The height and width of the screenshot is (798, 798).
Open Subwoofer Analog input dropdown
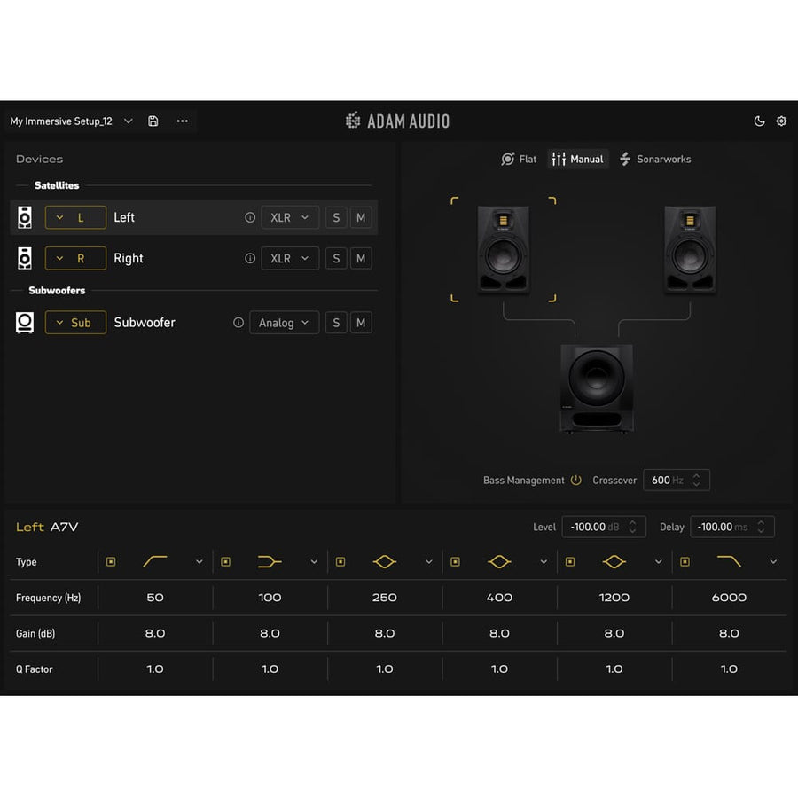[x=284, y=323]
